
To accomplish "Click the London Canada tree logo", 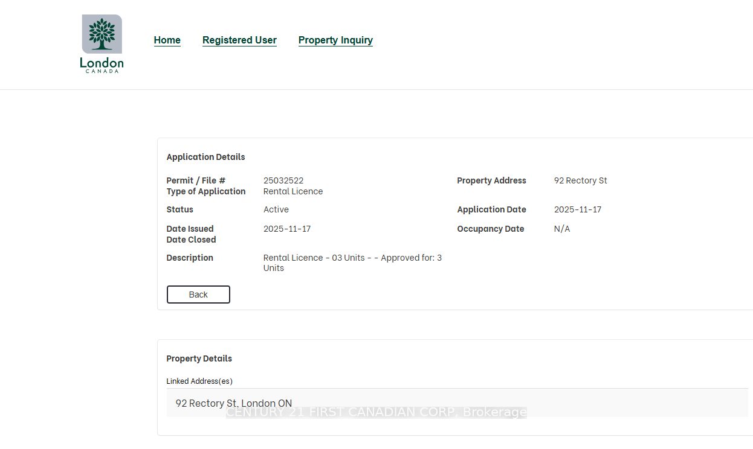I will tap(102, 43).
